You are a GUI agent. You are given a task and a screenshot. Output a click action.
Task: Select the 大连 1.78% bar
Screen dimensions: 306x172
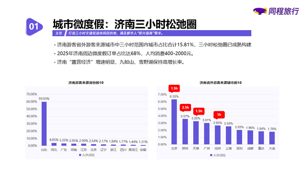272,138
